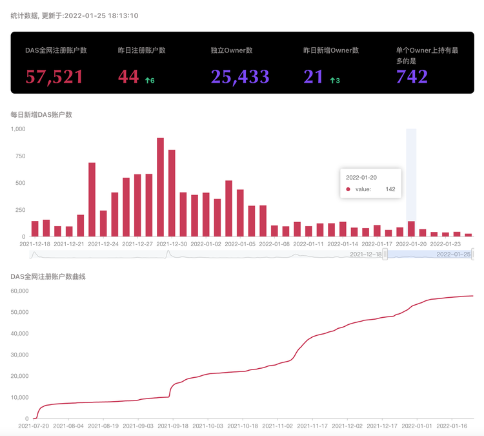The height and width of the screenshot is (436, 484).
Task: Click the highlighted 2022-01-20 bar
Action: pyautogui.click(x=411, y=229)
